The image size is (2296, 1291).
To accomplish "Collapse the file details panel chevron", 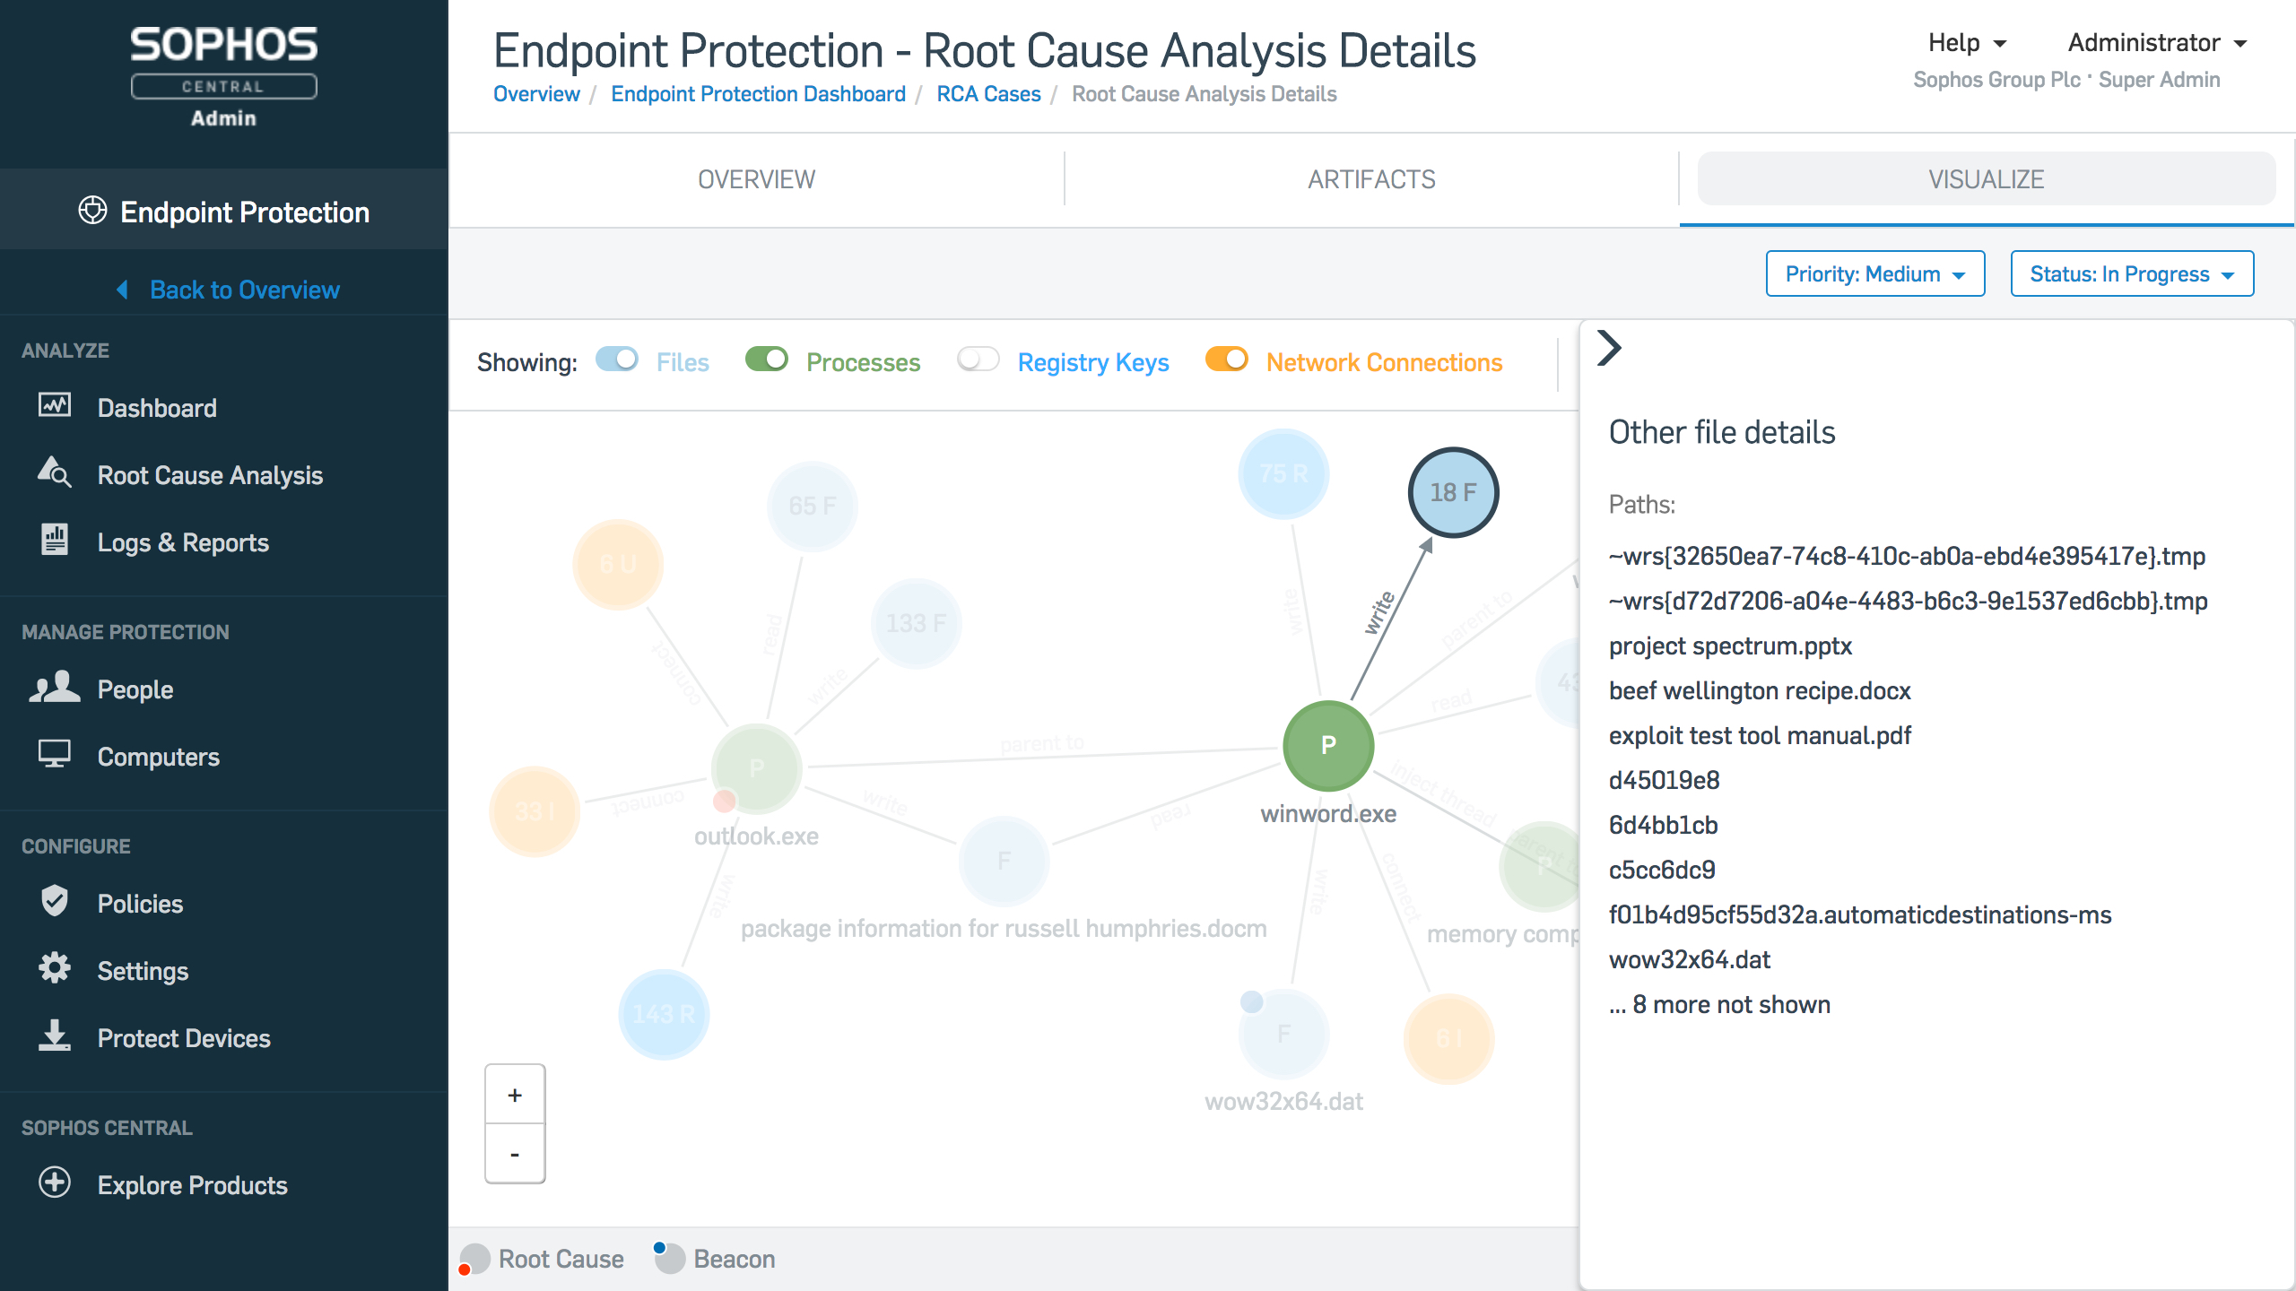I will coord(1610,348).
